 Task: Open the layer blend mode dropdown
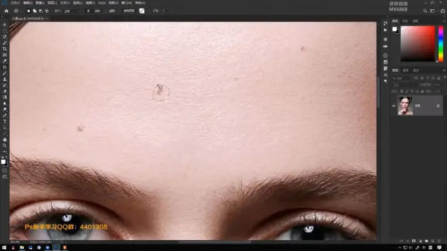coord(405,85)
